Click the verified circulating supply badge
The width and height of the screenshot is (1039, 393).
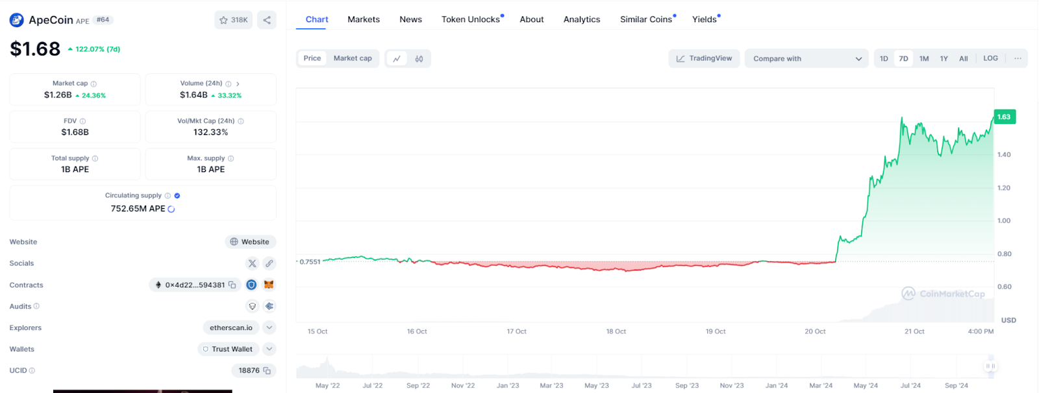point(177,196)
